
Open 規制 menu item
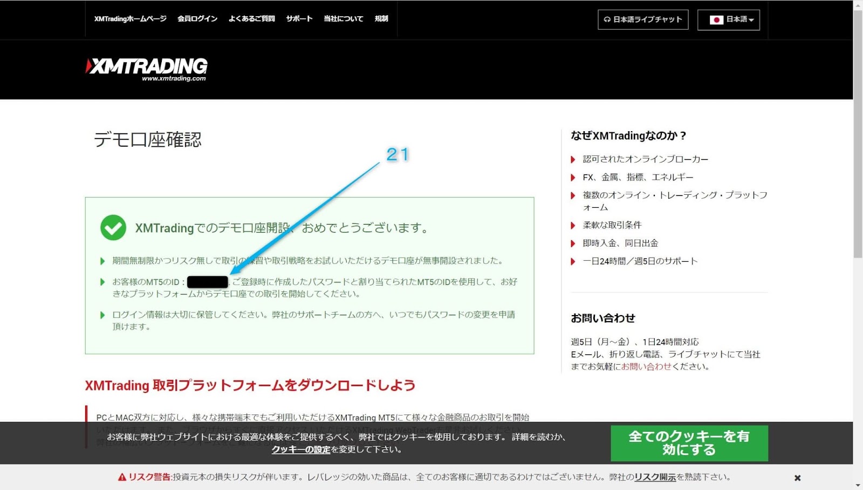pos(381,19)
